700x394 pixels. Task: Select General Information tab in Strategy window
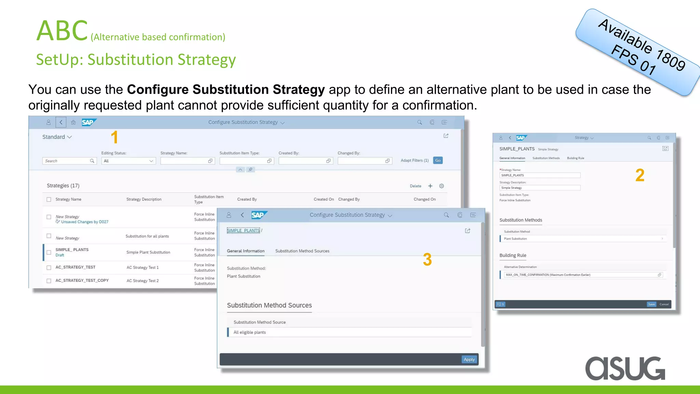pos(512,158)
